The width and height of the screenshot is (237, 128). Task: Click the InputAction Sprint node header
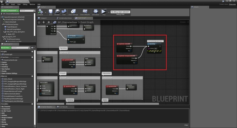click(69, 60)
